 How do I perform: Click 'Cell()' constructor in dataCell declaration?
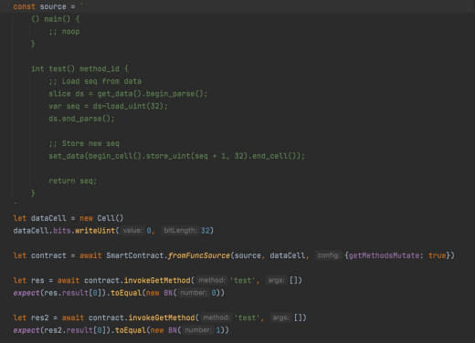pos(111,218)
